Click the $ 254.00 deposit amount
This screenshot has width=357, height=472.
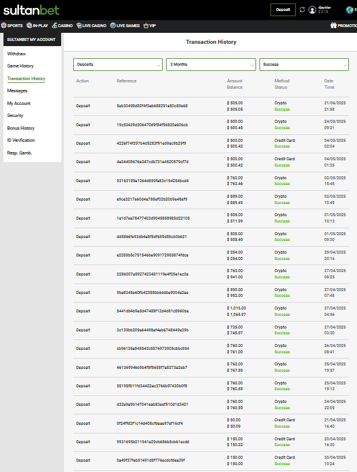click(235, 252)
